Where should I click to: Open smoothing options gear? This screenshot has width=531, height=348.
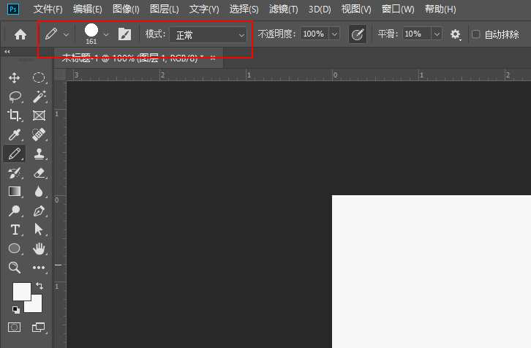(x=456, y=34)
